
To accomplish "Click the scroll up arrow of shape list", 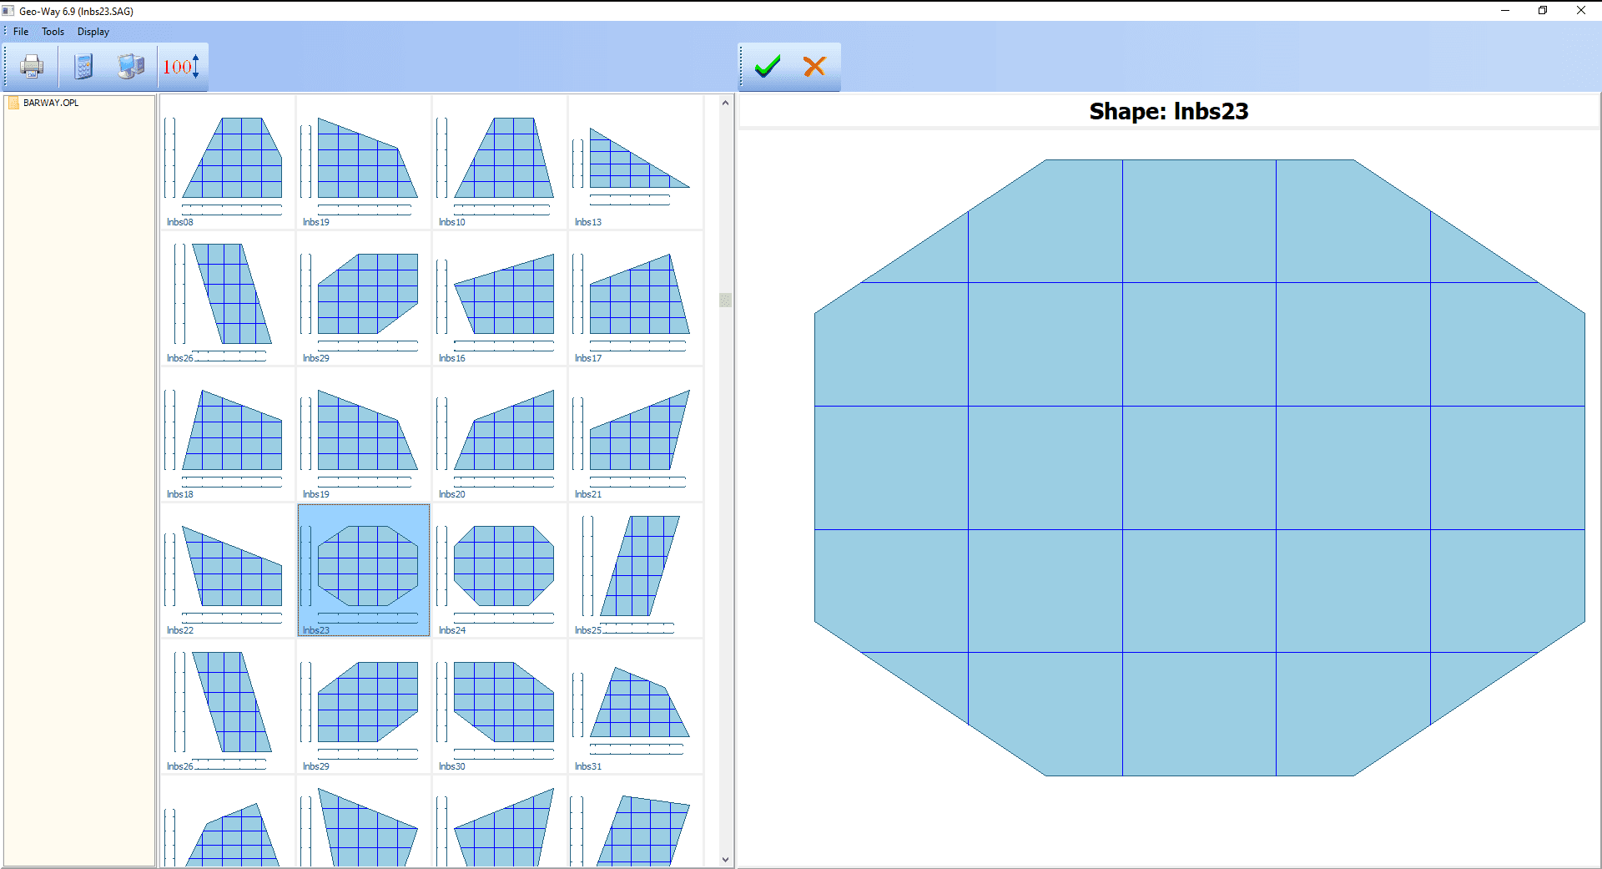I will (725, 103).
